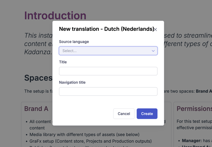Open the Brand A card heading
212x147 pixels.
coord(36,109)
